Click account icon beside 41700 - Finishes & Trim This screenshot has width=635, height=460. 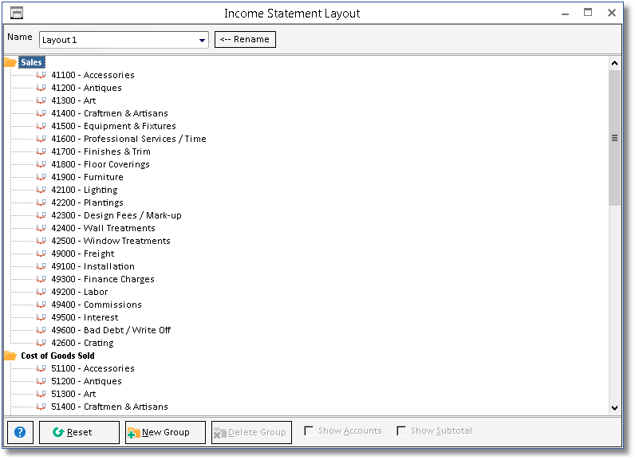(41, 151)
